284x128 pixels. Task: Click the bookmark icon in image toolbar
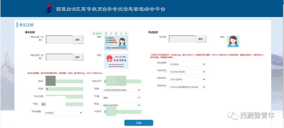[x=106, y=34]
